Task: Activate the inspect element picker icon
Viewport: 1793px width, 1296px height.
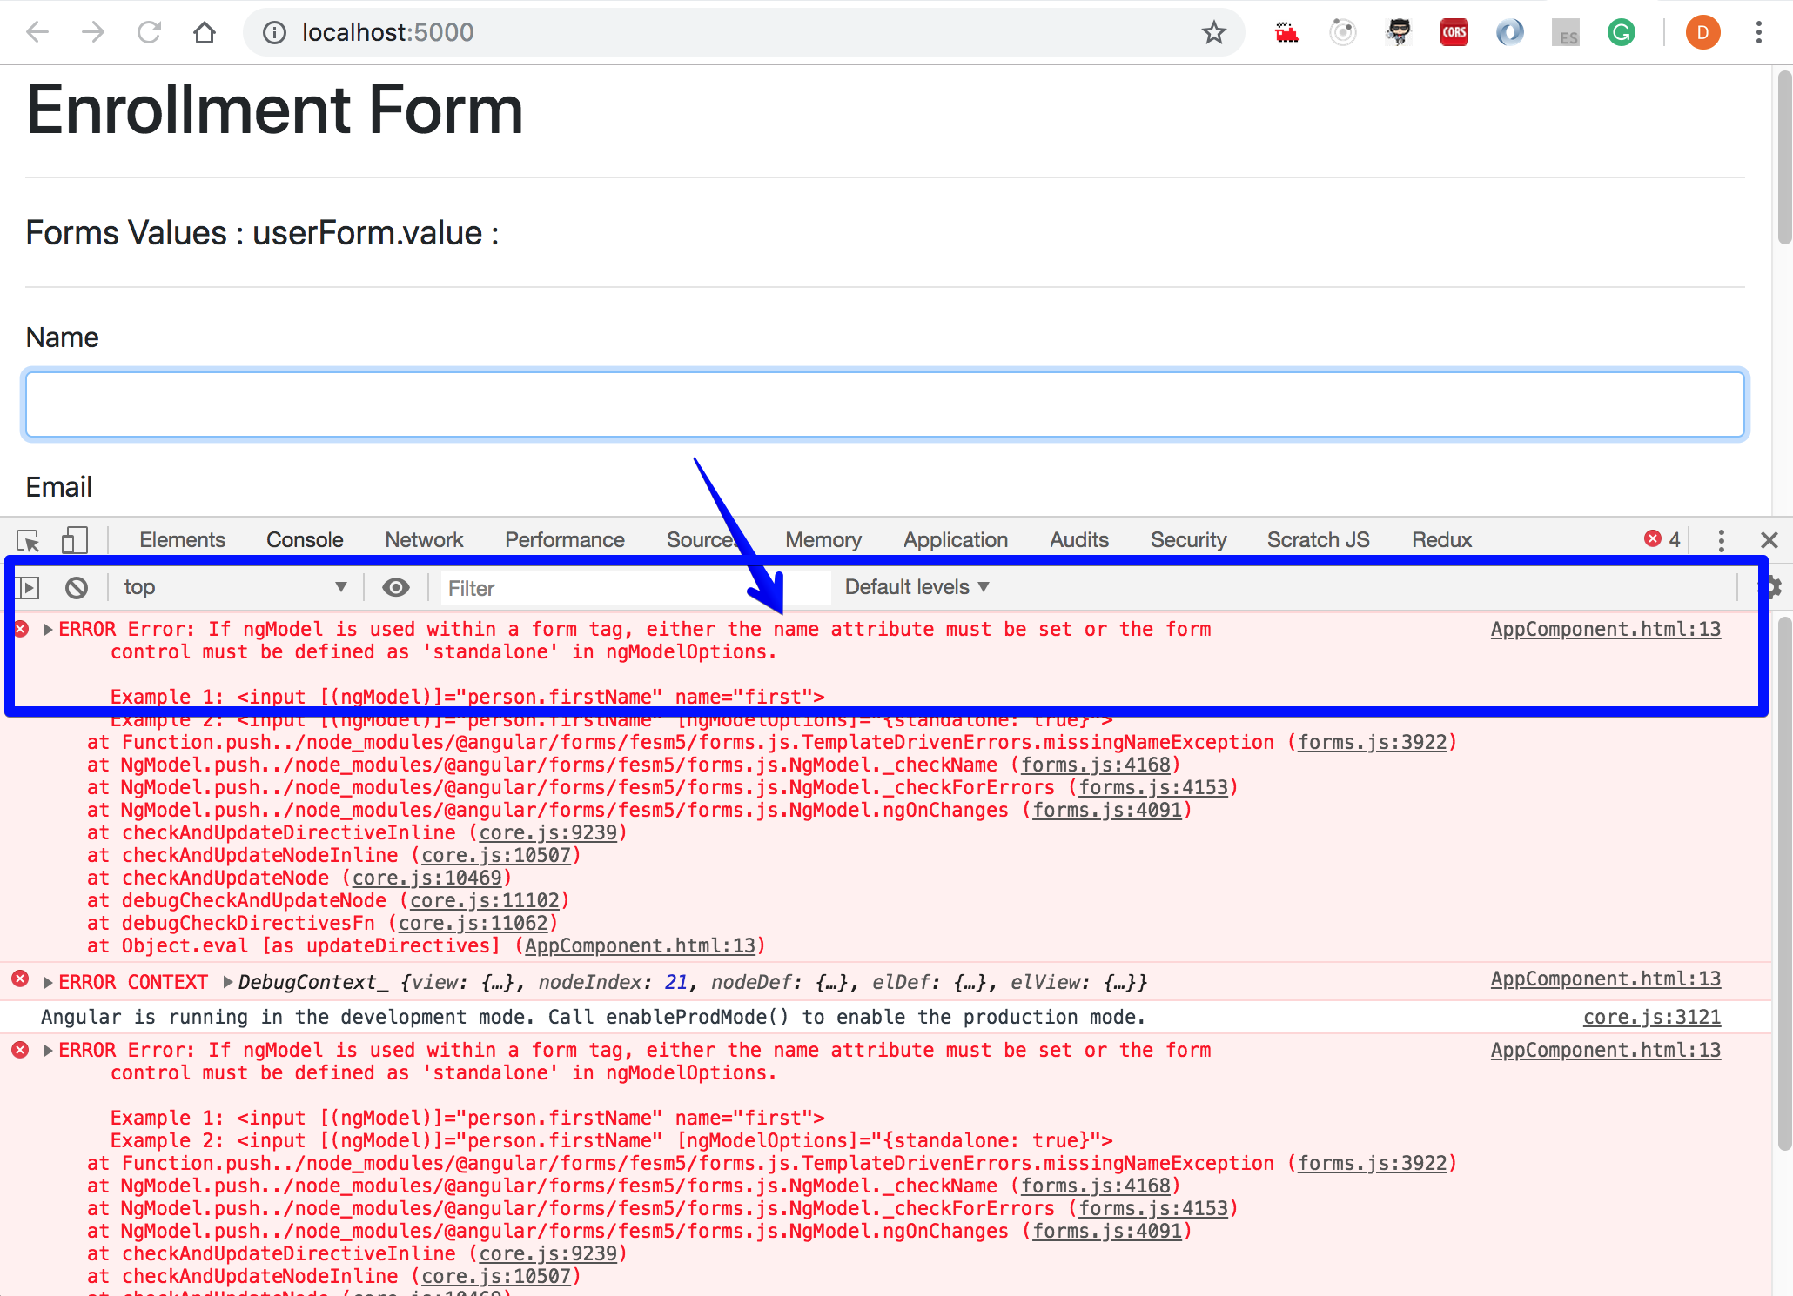Action: [x=28, y=540]
